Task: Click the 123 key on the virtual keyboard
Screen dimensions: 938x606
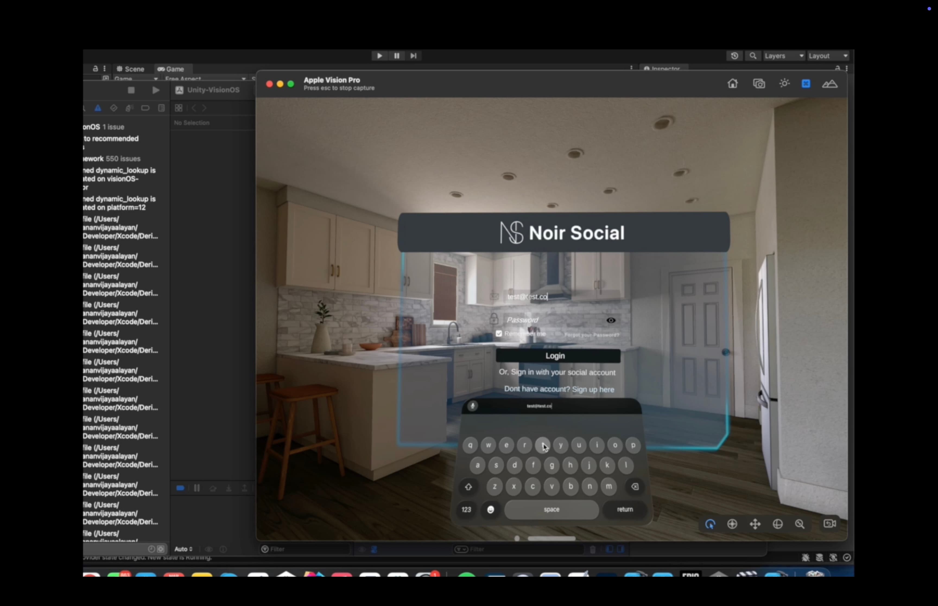Action: click(x=466, y=510)
